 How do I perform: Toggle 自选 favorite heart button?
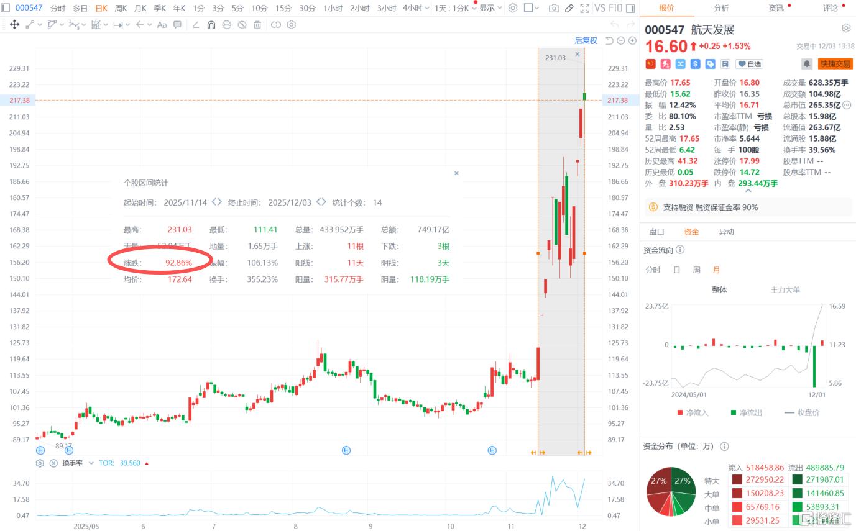[749, 64]
